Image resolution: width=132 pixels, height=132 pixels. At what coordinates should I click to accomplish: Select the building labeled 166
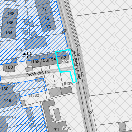10,23
